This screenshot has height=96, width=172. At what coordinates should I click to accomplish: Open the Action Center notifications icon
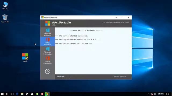167,94
